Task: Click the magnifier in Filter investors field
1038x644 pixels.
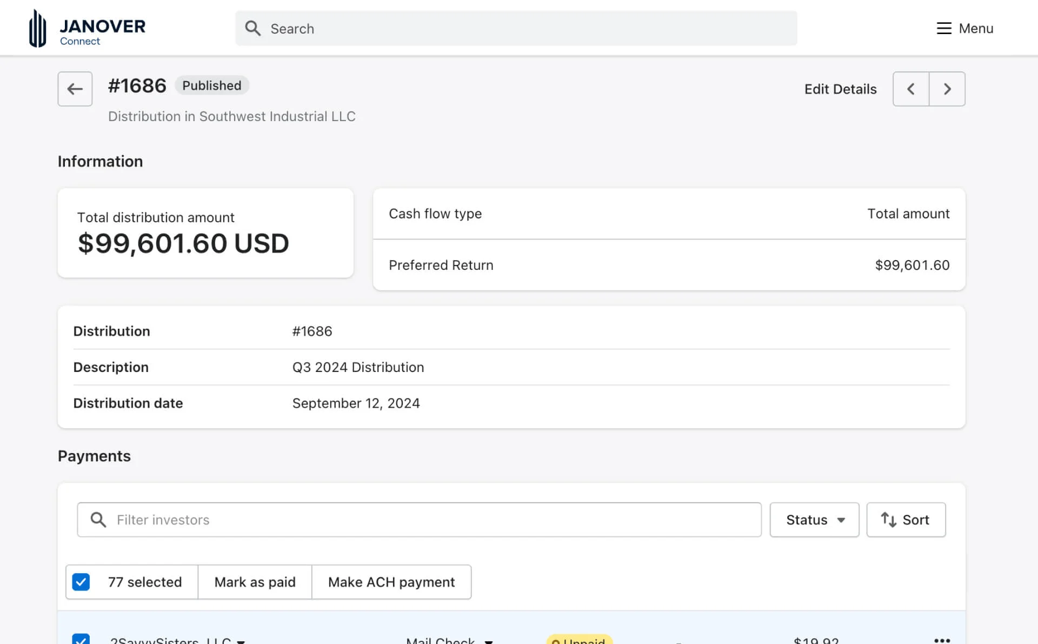Action: (98, 520)
